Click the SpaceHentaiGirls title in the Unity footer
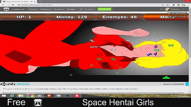The width and height of the screenshot is (191, 107). (x=174, y=84)
